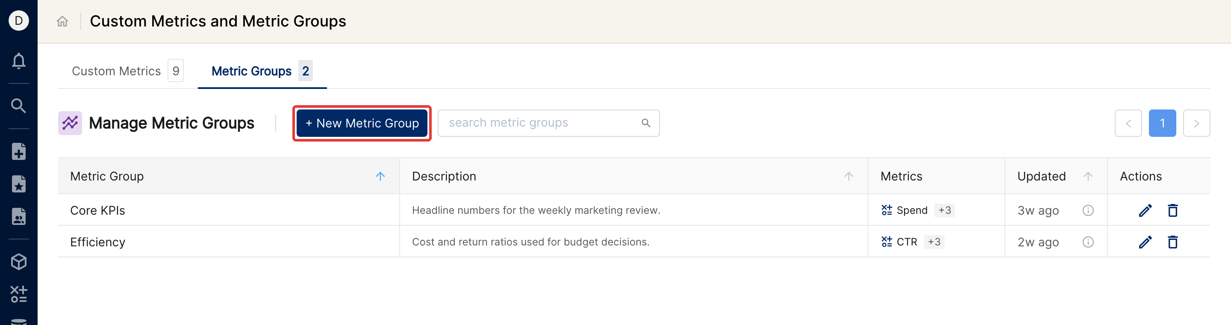Click the Manage Metric Groups heading icon
The width and height of the screenshot is (1231, 325).
pos(70,123)
